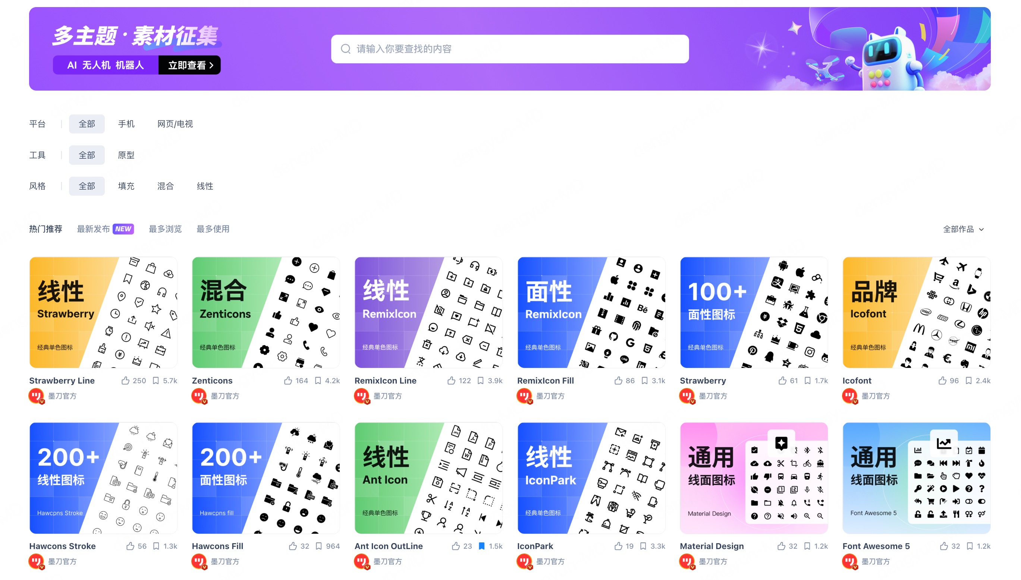This screenshot has height=580, width=1021.
Task: Select 原型 tool filter
Action: 126,155
